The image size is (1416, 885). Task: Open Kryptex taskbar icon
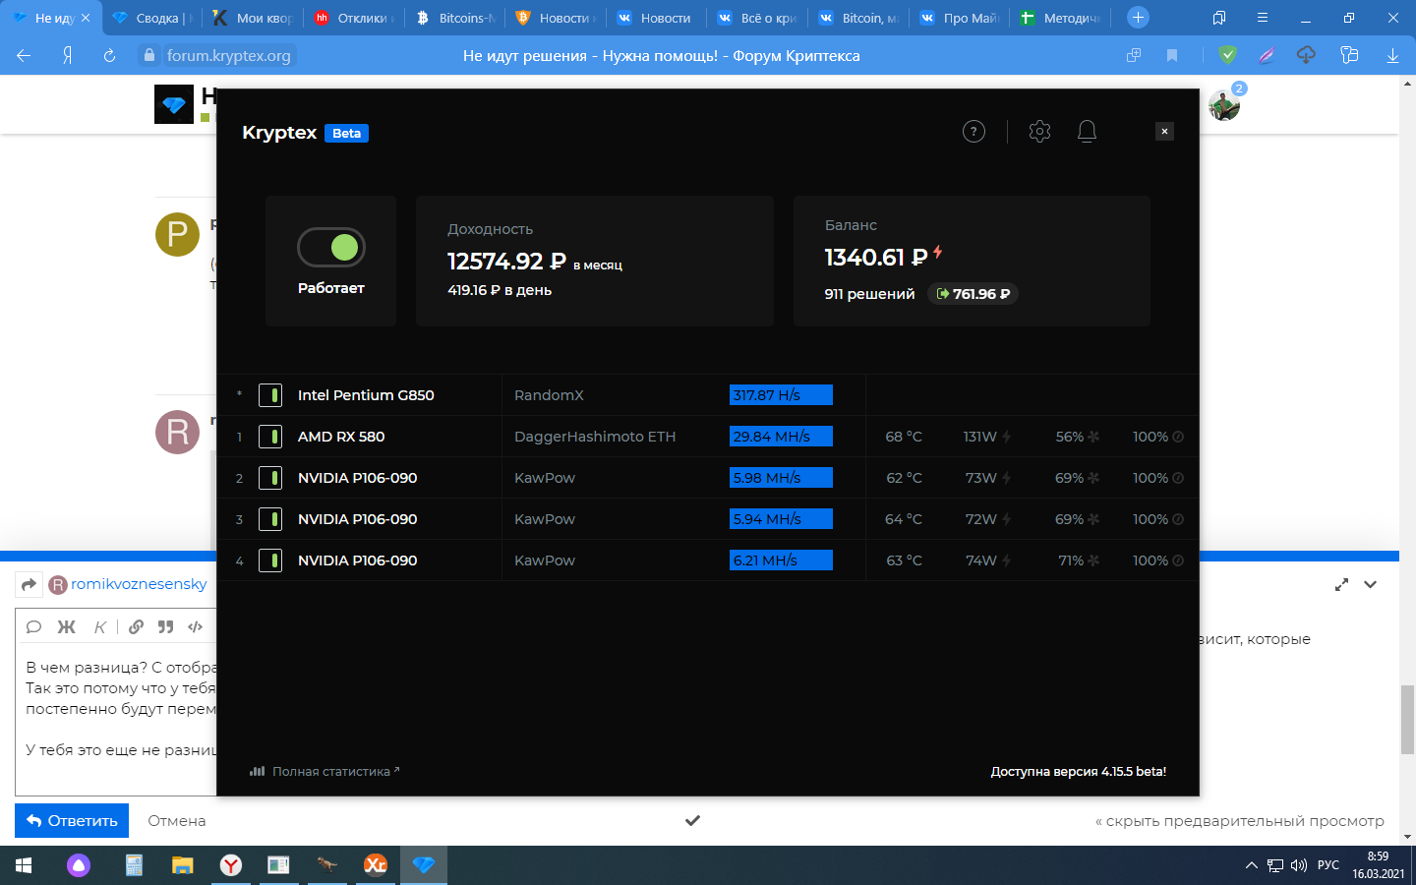424,865
